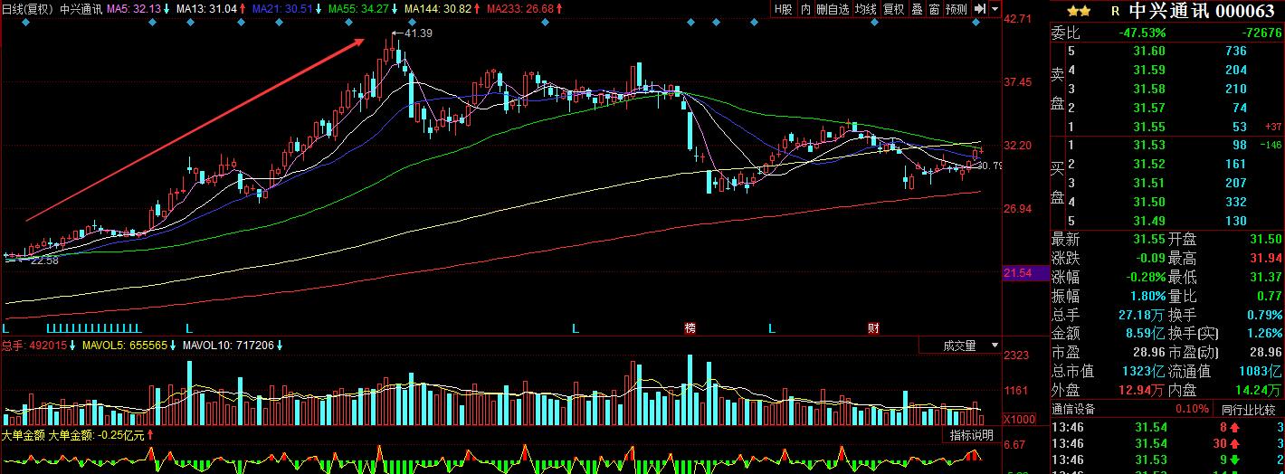The image size is (1285, 474).
Task: Open the 榜 event marker on the chart
Action: pyautogui.click(x=691, y=328)
